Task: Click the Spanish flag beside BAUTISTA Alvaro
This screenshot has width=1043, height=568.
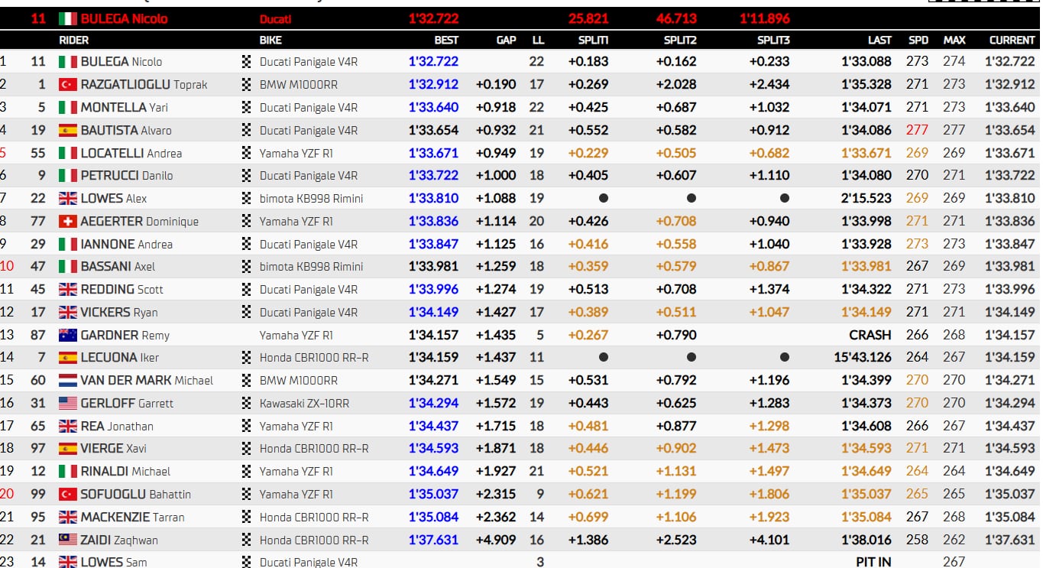Action: pos(68,130)
